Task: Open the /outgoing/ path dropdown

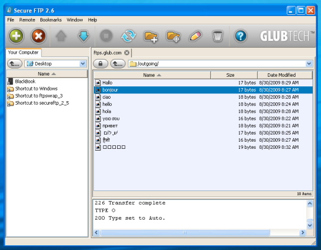Action: tap(309, 64)
